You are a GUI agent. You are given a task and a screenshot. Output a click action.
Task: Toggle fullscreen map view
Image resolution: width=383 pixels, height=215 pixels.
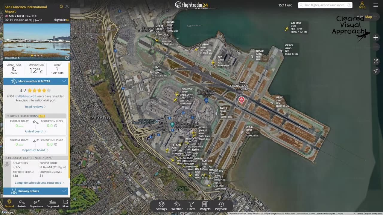coord(376,61)
